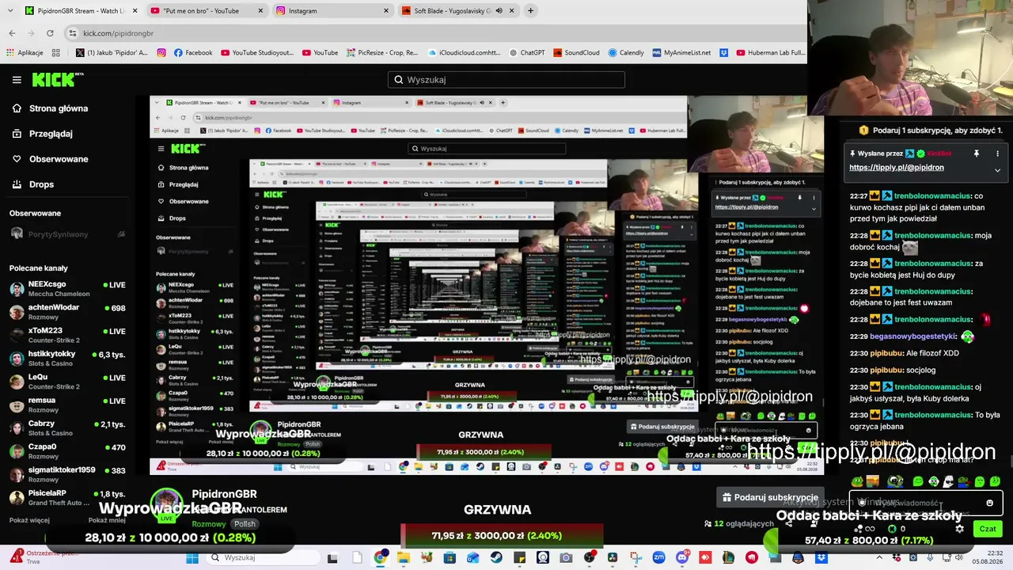Open NEEXcsgo channel in recommended list
The height and width of the screenshot is (570, 1013).
67,288
